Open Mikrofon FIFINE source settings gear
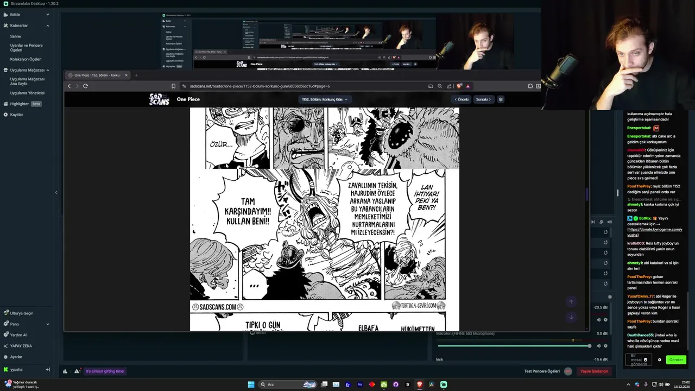This screenshot has width=695, height=391. 605,345
